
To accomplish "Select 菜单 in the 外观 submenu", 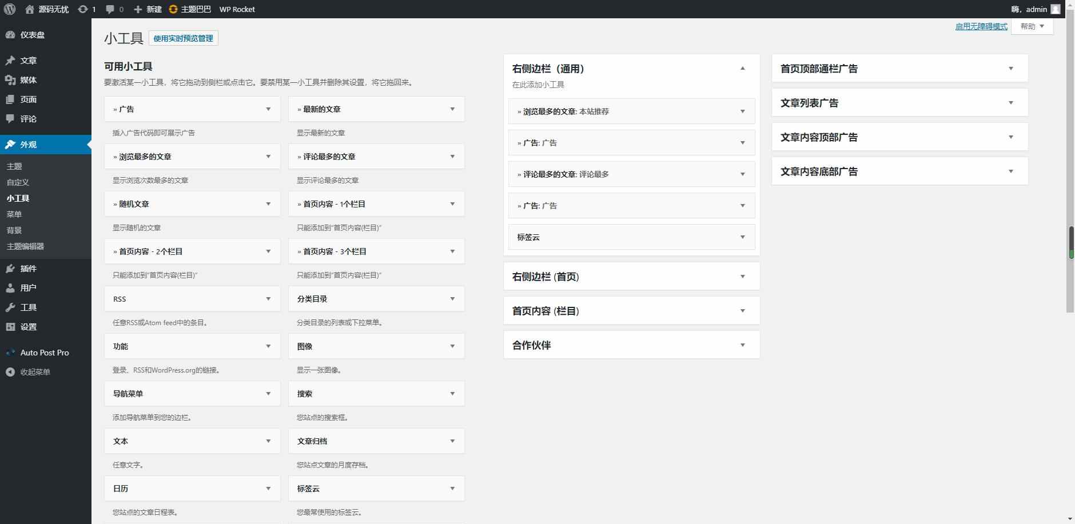I will 14,214.
